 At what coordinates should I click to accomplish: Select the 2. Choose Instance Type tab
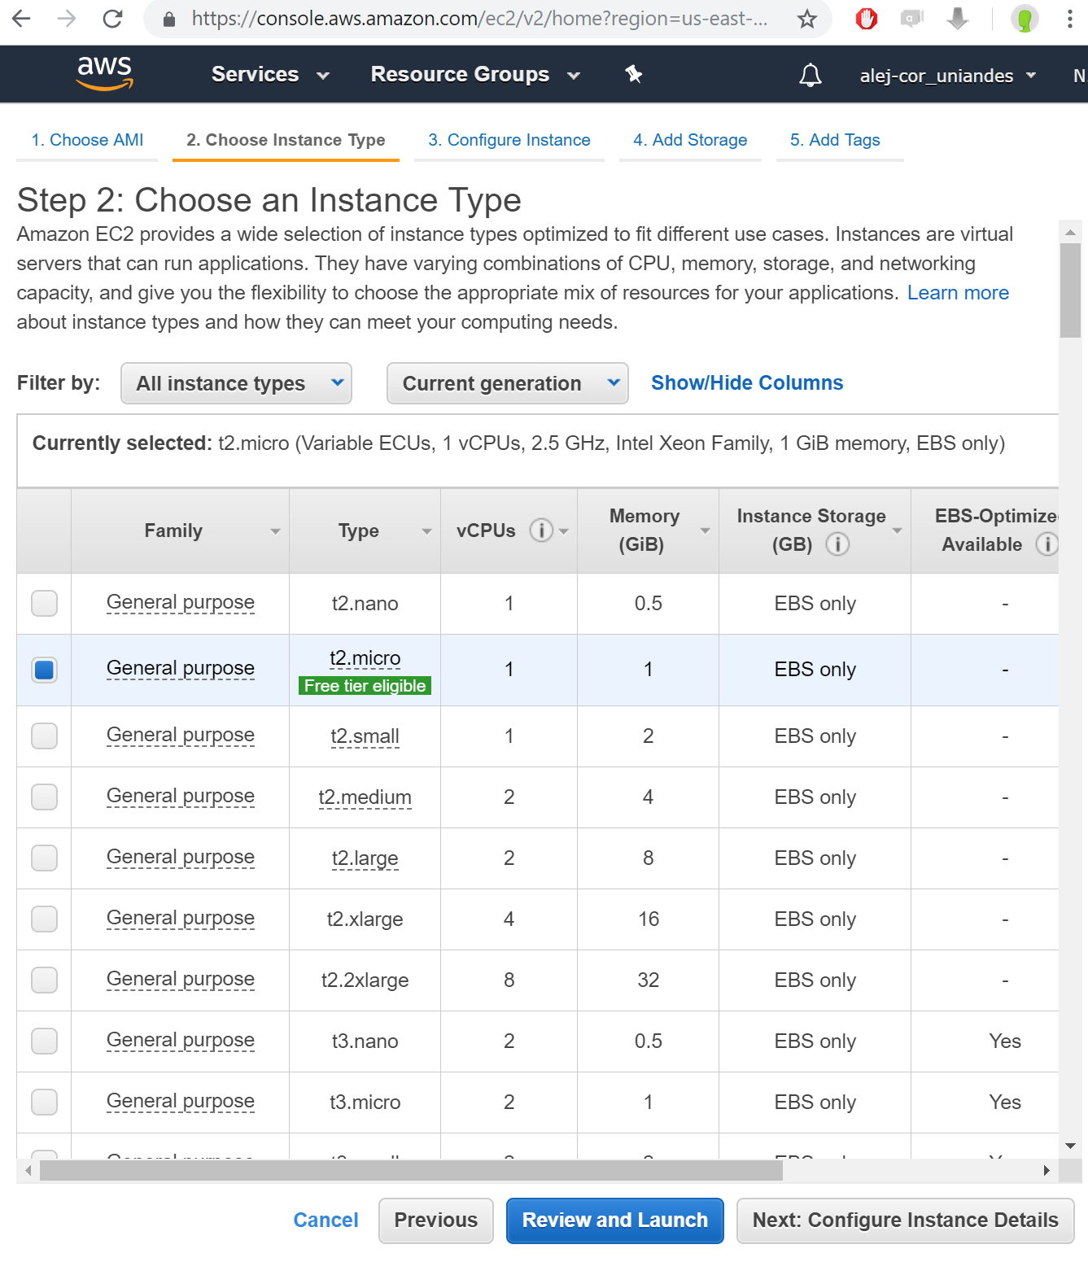tap(286, 140)
